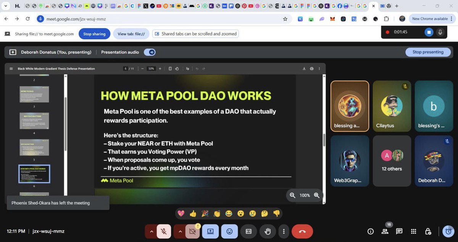Image resolution: width=458 pixels, height=242 pixels.
Task: Enable closed captions in the meeting
Action: [249, 231]
